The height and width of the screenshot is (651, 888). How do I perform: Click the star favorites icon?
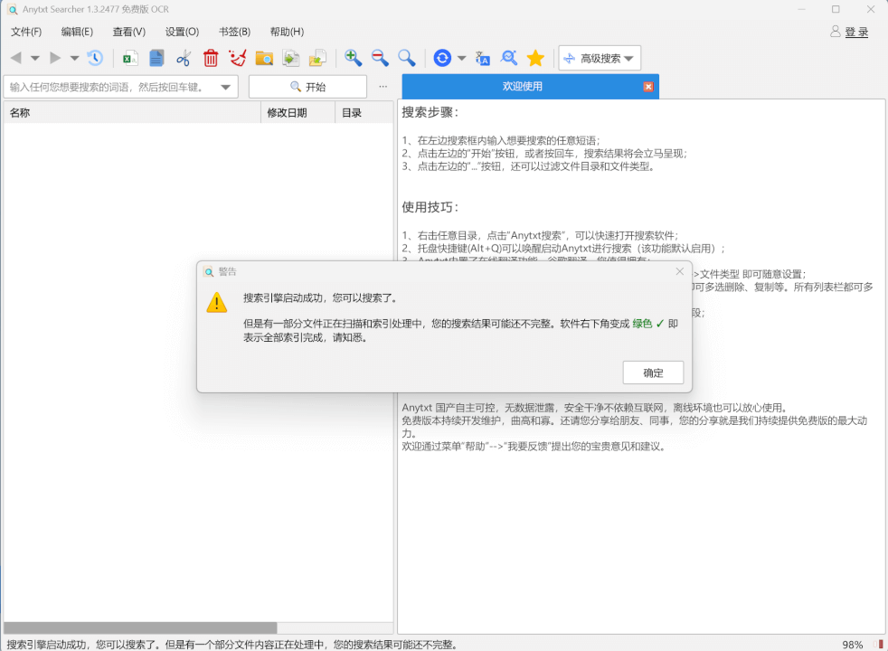pyautogui.click(x=535, y=57)
